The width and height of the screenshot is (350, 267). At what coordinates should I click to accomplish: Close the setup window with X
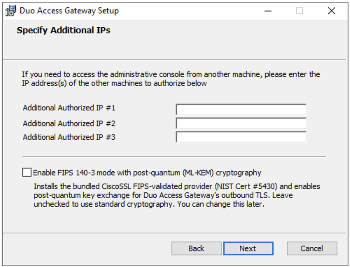click(332, 11)
